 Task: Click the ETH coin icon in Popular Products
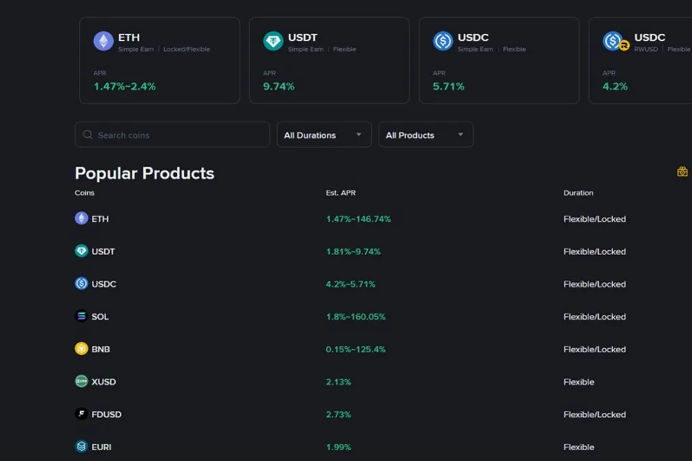[x=81, y=218]
